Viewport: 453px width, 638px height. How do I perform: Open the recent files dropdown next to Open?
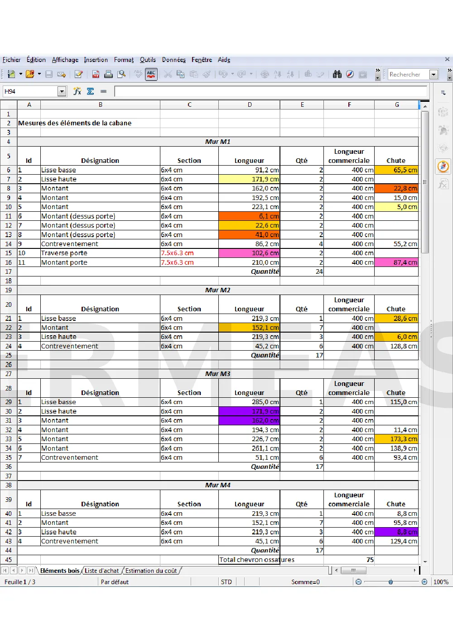(39, 74)
